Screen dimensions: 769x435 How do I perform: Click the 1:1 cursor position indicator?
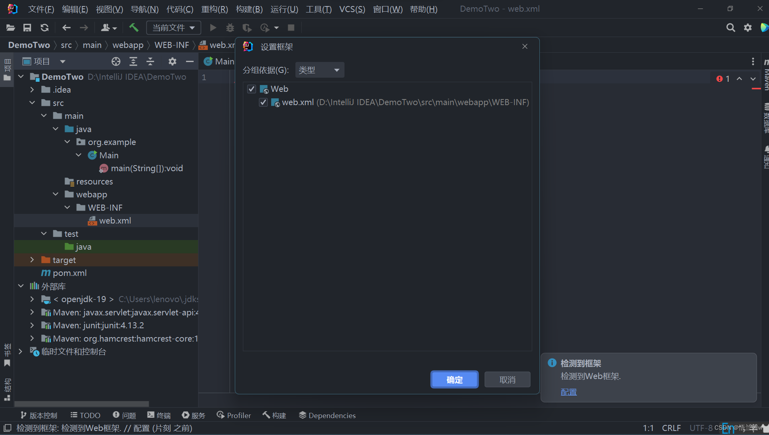pos(648,428)
